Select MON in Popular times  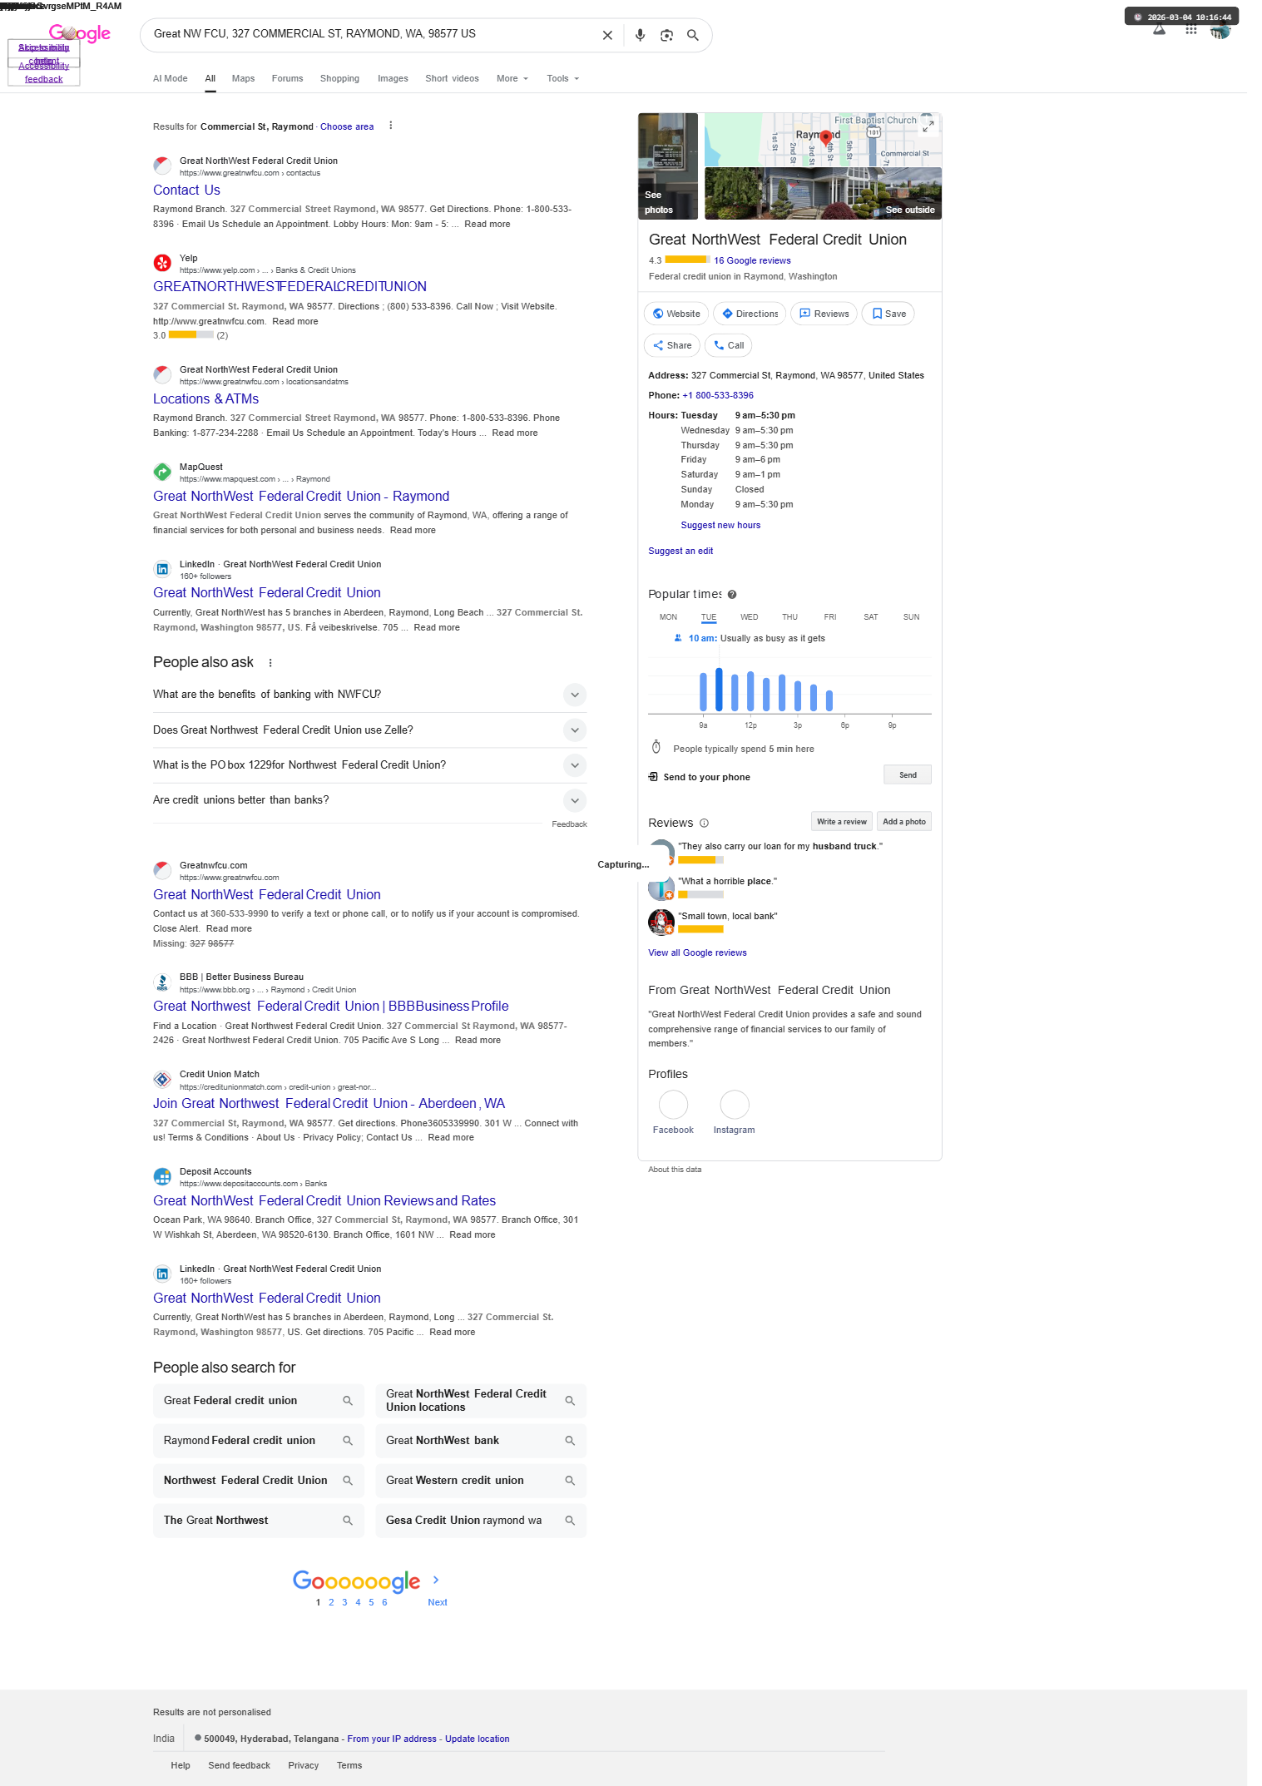[x=668, y=617]
